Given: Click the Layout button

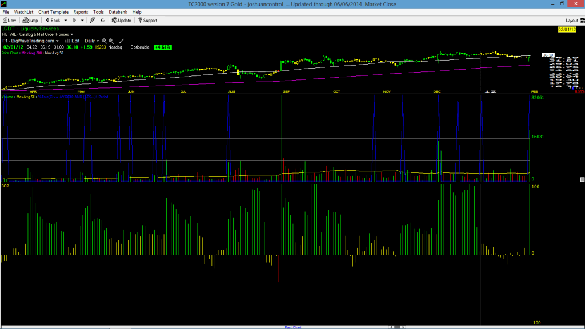Looking at the screenshot, I should 571,21.
